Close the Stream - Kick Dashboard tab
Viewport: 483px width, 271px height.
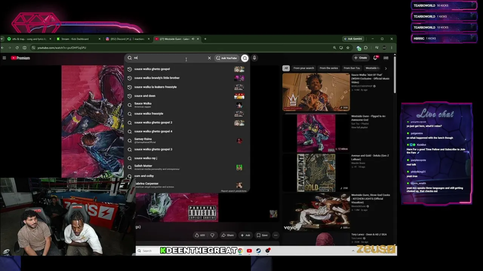100,39
